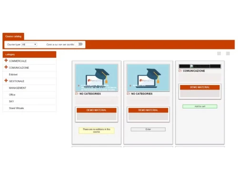The image size is (238, 179).
Task: Open first course thumbnail image
Action: pyautogui.click(x=97, y=78)
